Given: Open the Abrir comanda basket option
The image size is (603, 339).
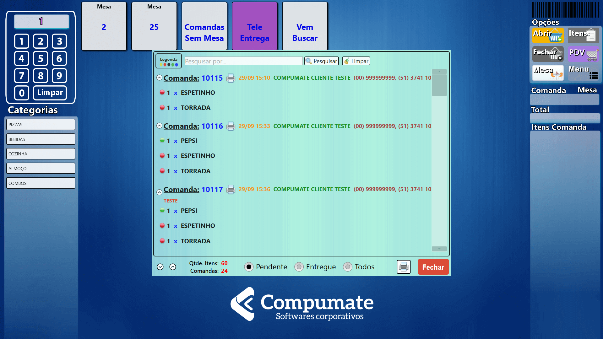Looking at the screenshot, I should (548, 35).
